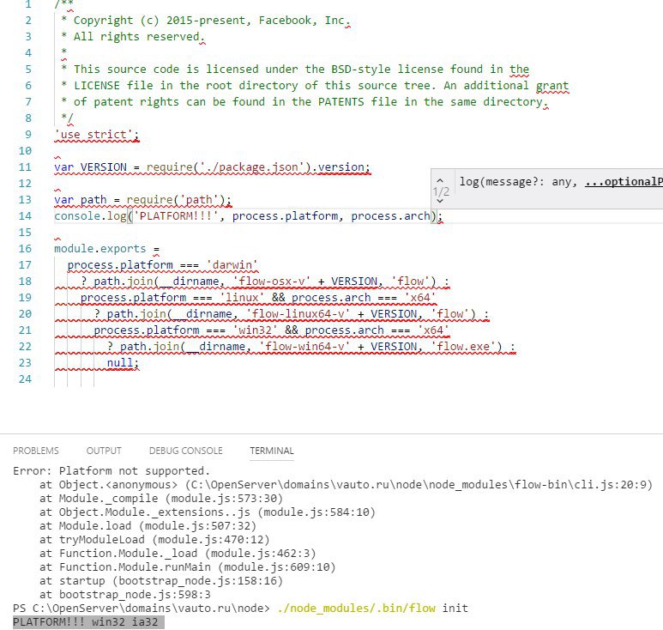
Task: Click 'Module.load (module.js:507:32)' stack line
Action: (157, 526)
